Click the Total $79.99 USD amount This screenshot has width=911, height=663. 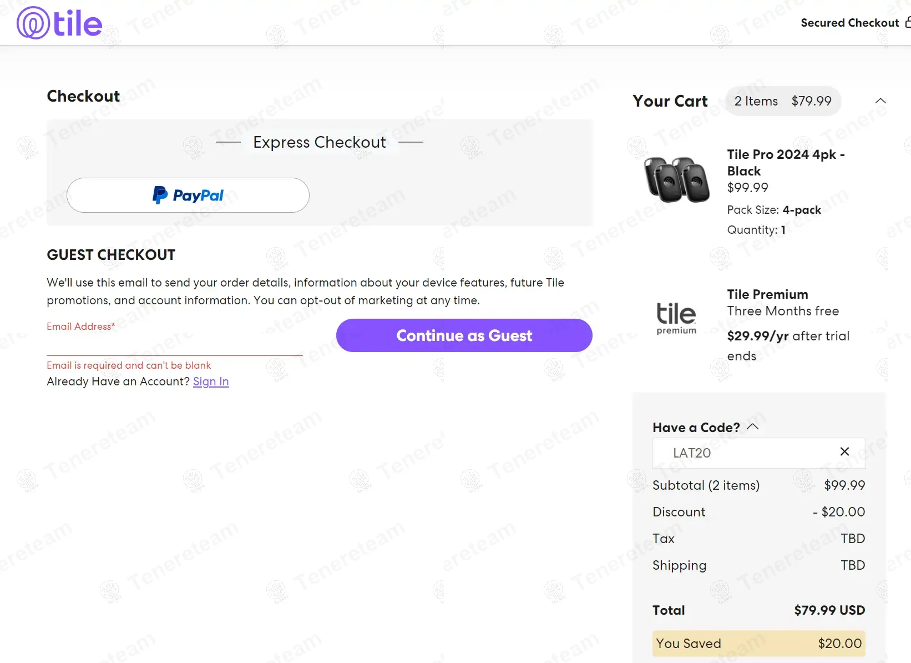click(x=829, y=610)
